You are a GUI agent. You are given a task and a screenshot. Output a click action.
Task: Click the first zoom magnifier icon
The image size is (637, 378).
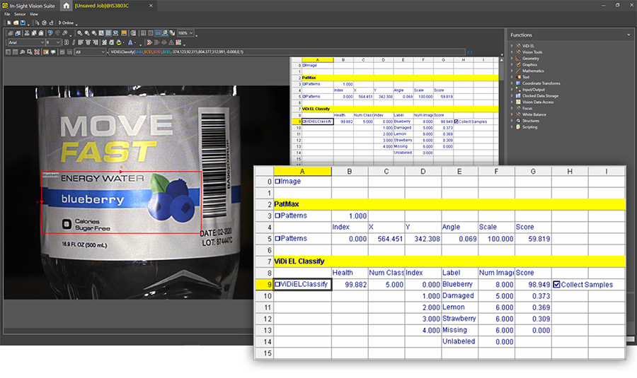(80, 33)
